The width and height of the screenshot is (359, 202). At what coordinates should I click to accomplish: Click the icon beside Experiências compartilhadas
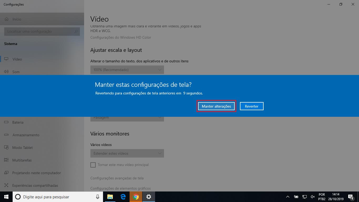point(6,185)
